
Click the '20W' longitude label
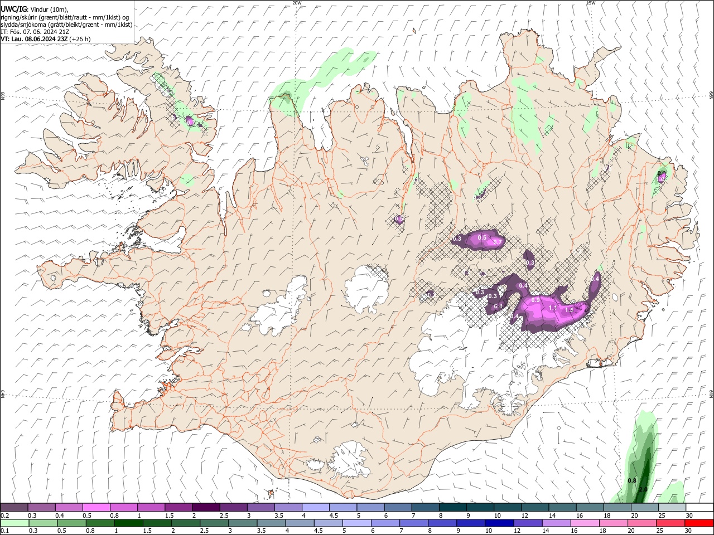(x=297, y=2)
